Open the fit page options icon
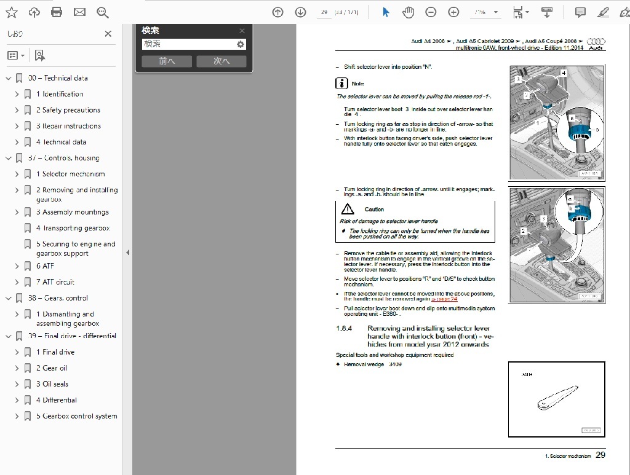The width and height of the screenshot is (630, 475). (x=520, y=12)
